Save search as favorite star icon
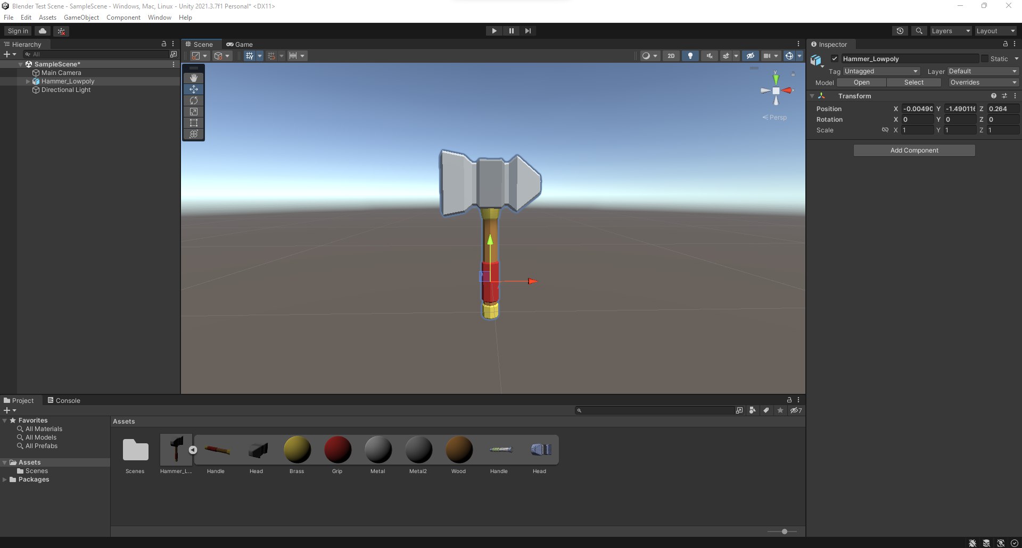This screenshot has width=1022, height=548. point(780,410)
